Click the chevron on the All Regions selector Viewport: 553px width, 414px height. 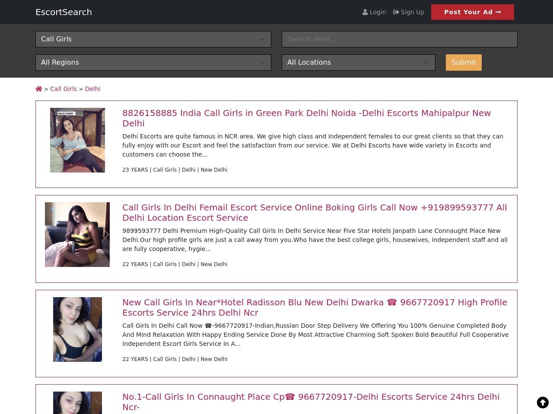coord(262,63)
